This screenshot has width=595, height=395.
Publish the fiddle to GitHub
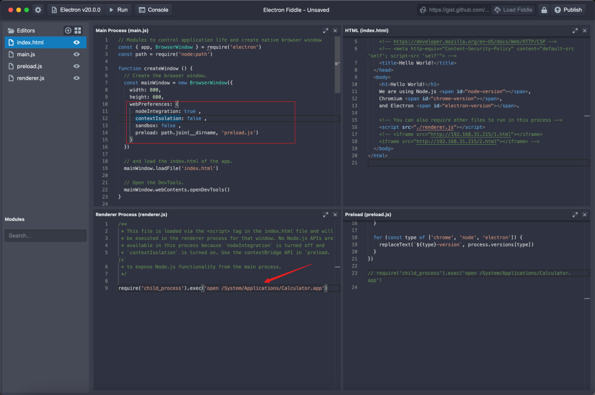point(567,10)
